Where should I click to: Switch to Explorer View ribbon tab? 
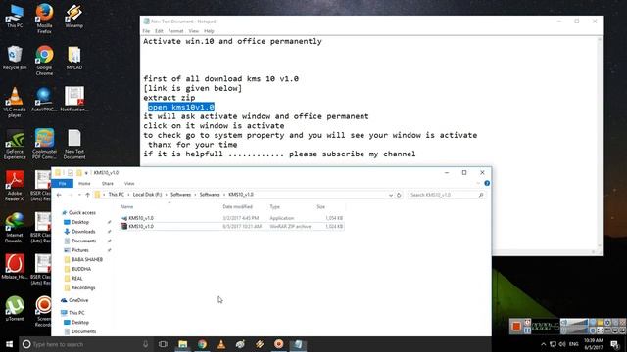(x=129, y=183)
